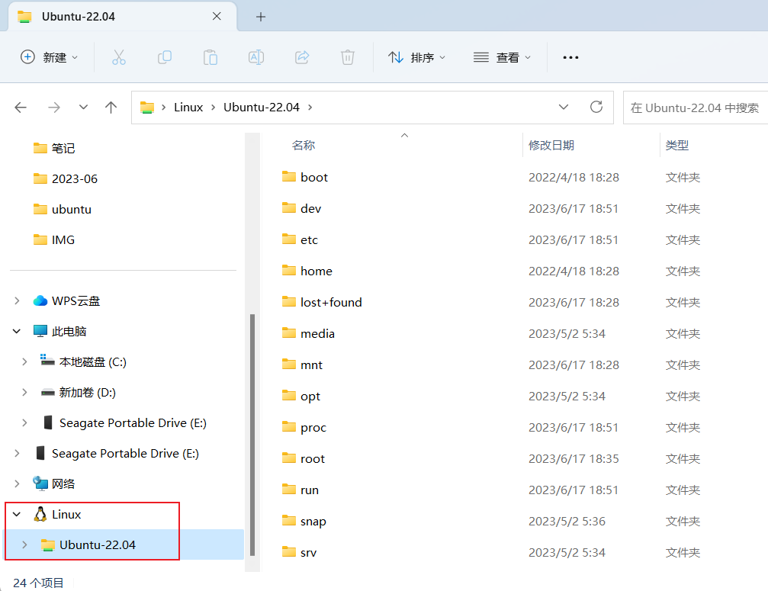768x591 pixels.
Task: Open the 查看 (View) dropdown menu
Action: (x=503, y=57)
